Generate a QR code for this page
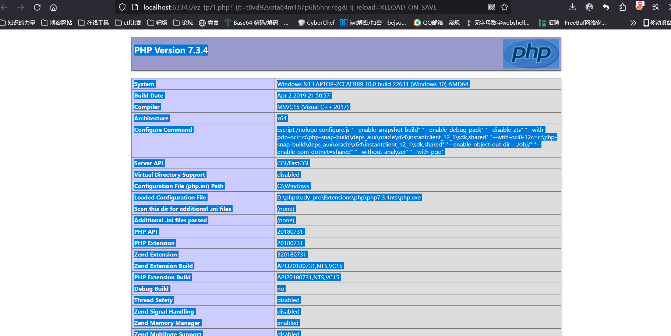Image resolution: width=671 pixels, height=336 pixels. point(491,7)
